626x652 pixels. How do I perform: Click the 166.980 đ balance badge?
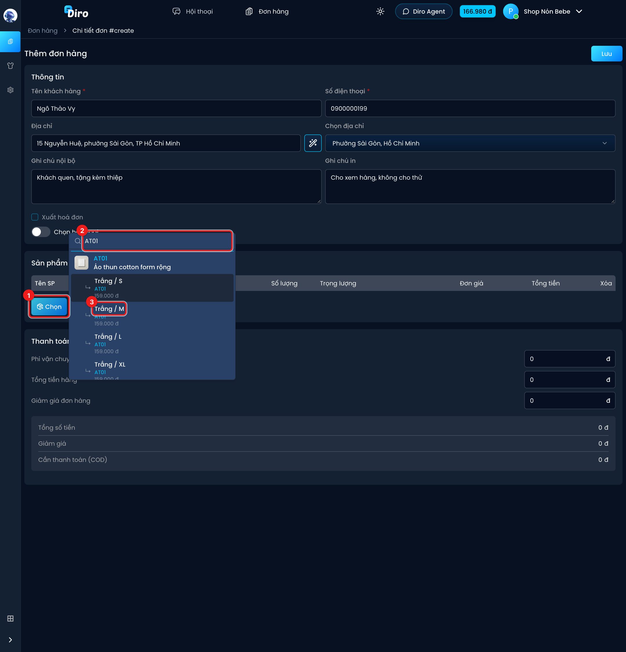(x=477, y=12)
